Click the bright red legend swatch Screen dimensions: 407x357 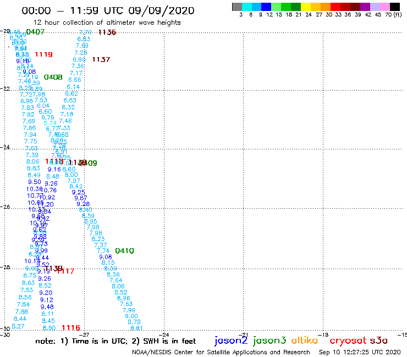335,7
